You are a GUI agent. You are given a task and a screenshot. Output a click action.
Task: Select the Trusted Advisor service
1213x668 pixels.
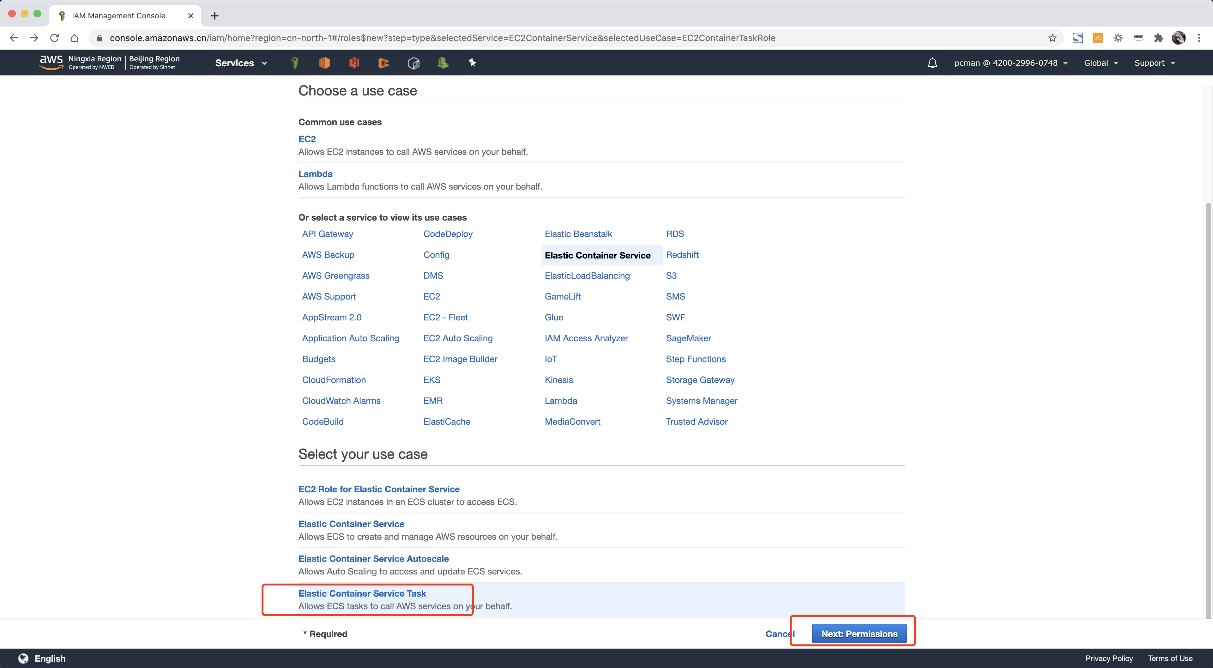click(697, 422)
